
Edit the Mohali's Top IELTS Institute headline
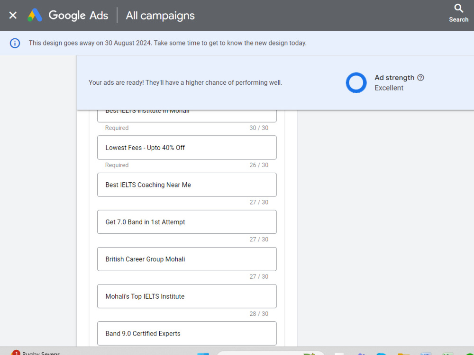(x=187, y=296)
